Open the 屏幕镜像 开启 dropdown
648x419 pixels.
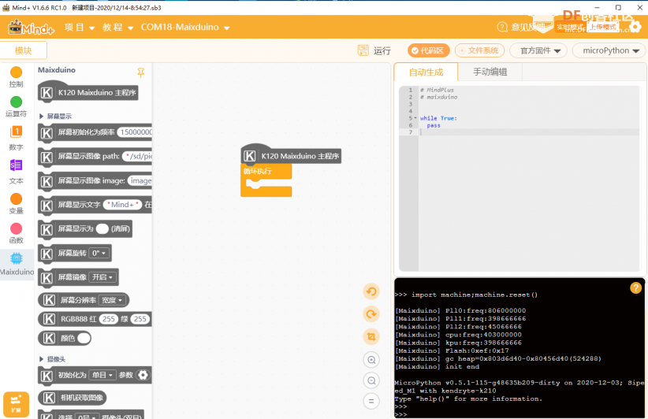pos(102,277)
